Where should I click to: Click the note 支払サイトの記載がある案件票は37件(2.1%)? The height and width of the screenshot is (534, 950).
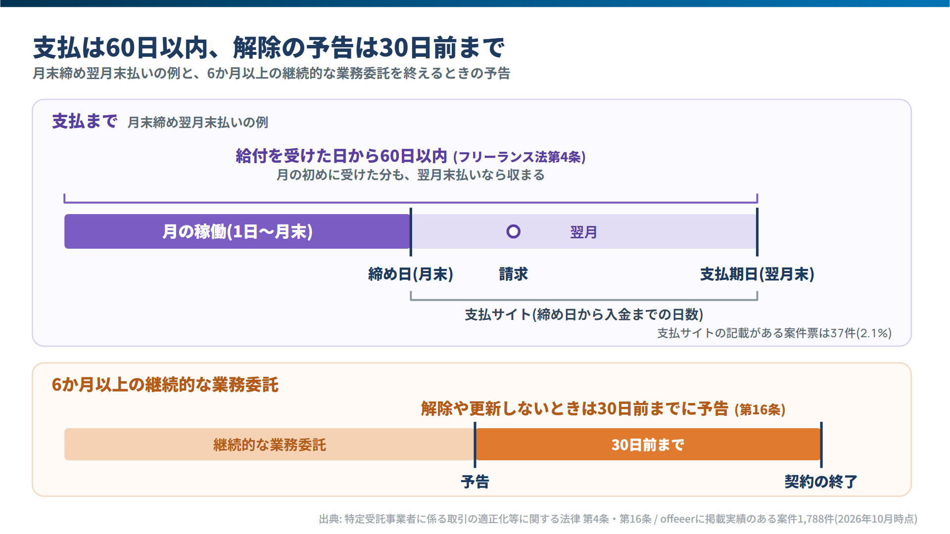tap(774, 333)
